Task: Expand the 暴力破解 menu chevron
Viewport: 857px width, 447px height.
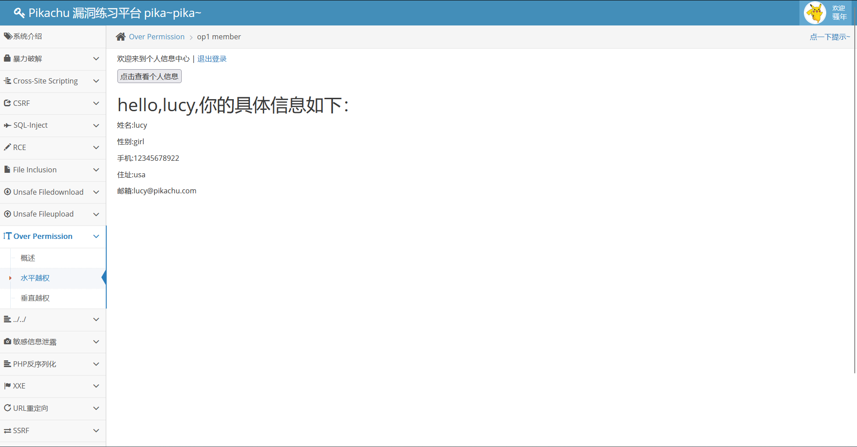Action: pos(96,58)
